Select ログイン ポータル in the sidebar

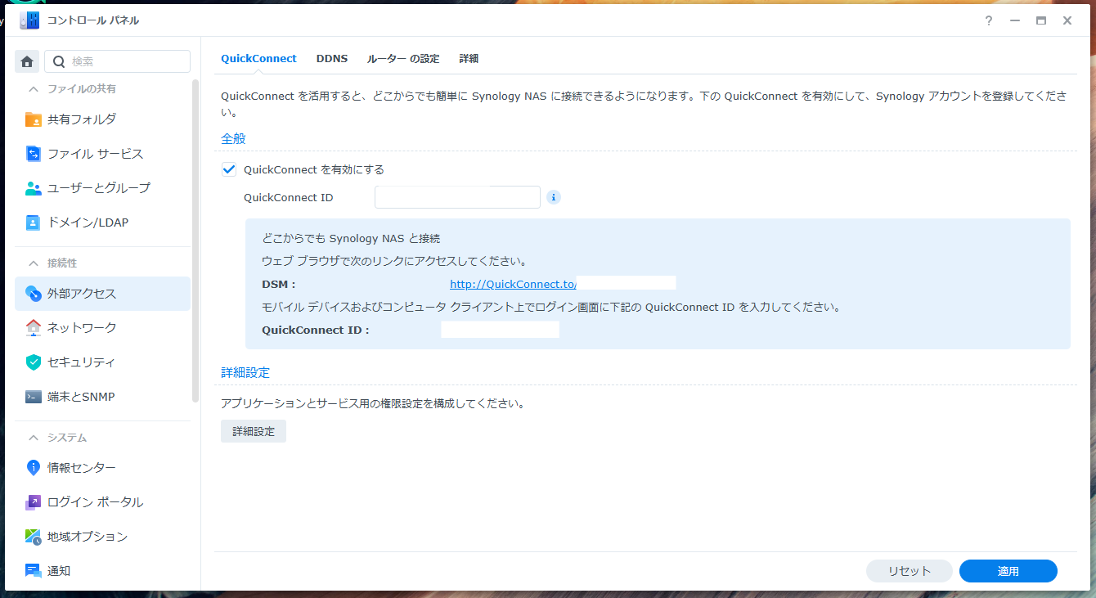102,502
